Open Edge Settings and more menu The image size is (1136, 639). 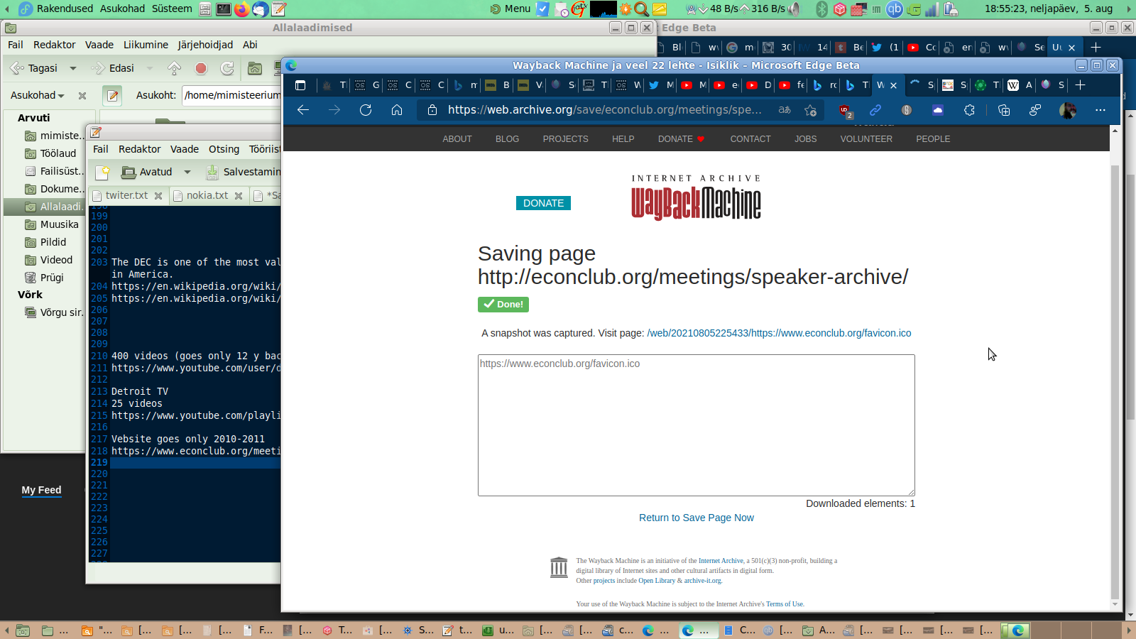(1100, 110)
